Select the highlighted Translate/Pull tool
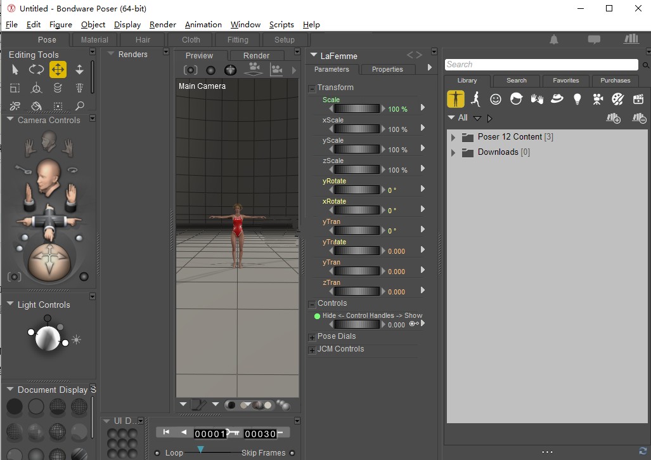The height and width of the screenshot is (460, 651). point(58,70)
